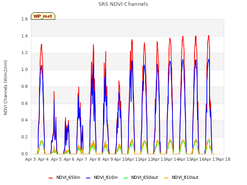Click the Apr 5 x-axis label
Viewport: 247px width, 185px height.
coord(56,159)
